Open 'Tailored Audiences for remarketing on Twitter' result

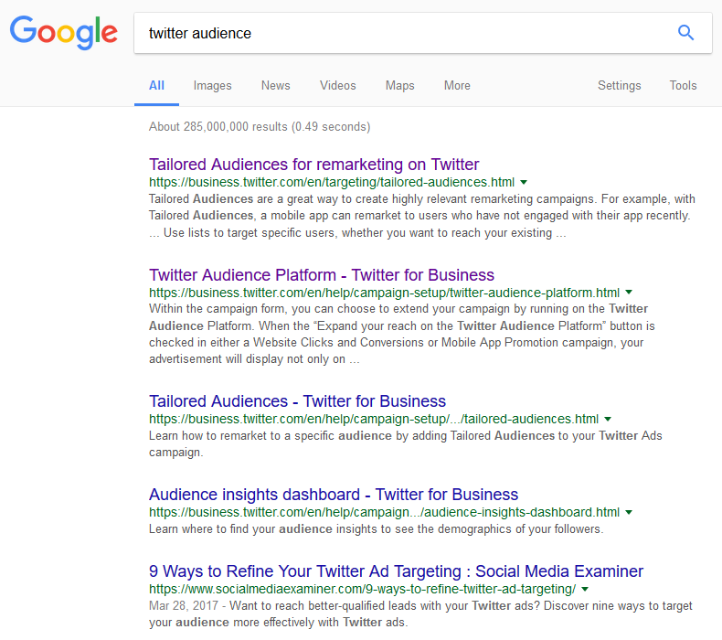[314, 165]
